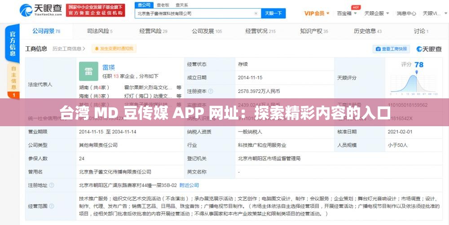
Task: Open the 公司发展 tab
Action: (207, 31)
